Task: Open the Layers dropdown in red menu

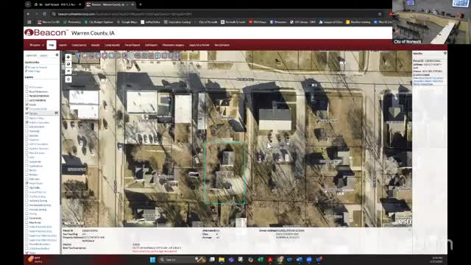Action: [x=37, y=45]
